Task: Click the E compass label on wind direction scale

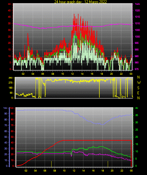Action: [138, 93]
